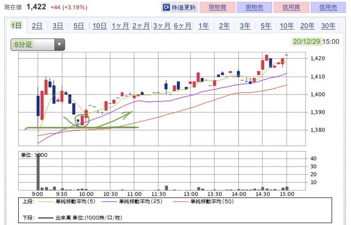Click the 単純移動平均(25) legend entry
Viewport: 351px width, 225px height.
tap(132, 202)
